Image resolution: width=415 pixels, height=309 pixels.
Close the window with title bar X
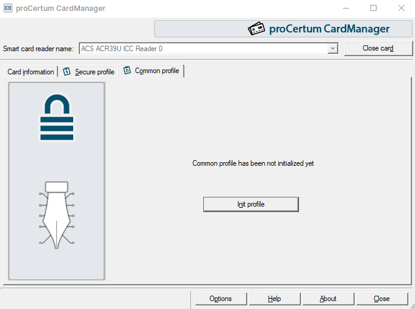(x=401, y=9)
